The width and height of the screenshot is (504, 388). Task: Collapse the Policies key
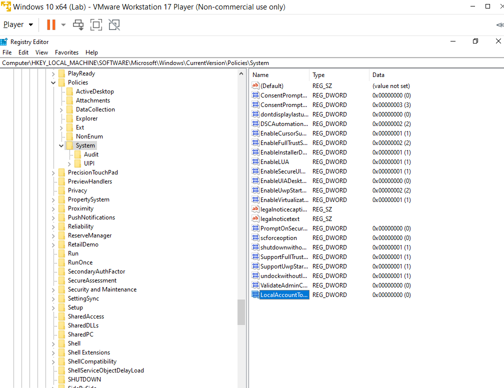click(x=53, y=82)
